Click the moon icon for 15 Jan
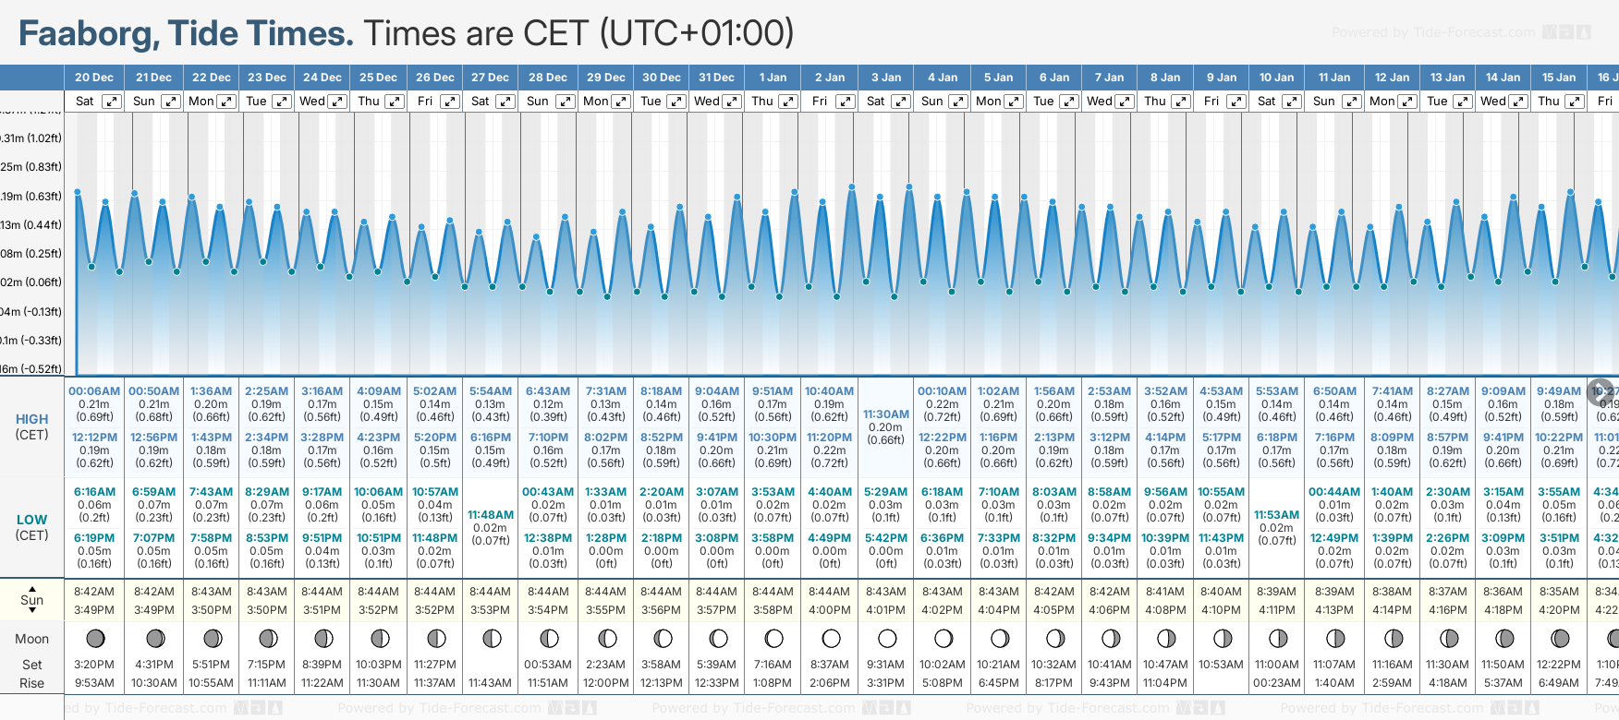 (x=1560, y=638)
